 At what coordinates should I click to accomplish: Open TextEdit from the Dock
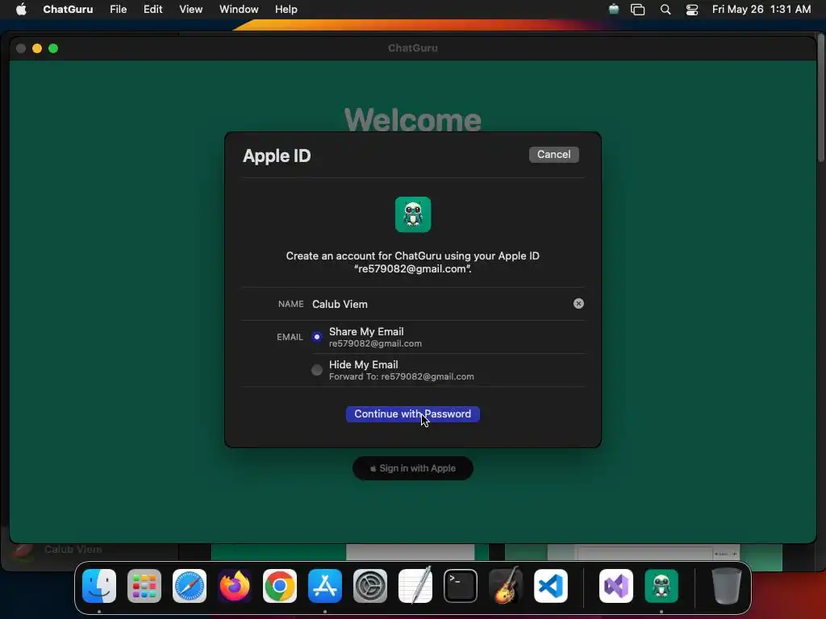tap(415, 585)
